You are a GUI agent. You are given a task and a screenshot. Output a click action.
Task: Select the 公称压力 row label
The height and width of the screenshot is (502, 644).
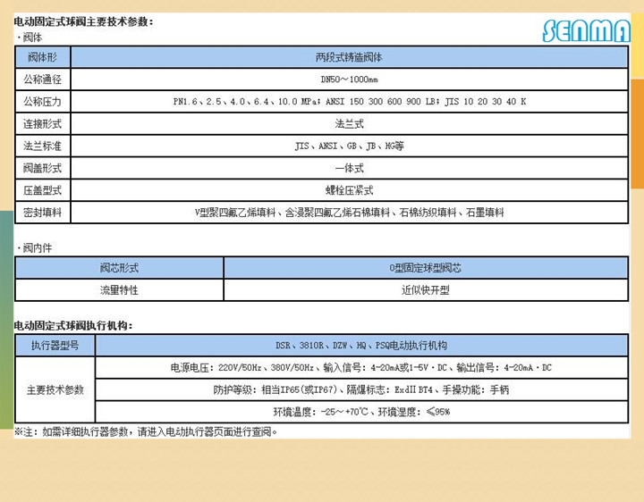43,101
